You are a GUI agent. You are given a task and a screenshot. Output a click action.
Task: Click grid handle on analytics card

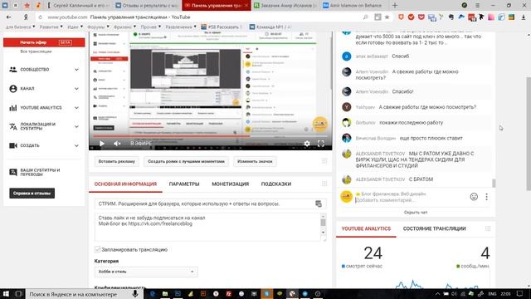(488, 228)
